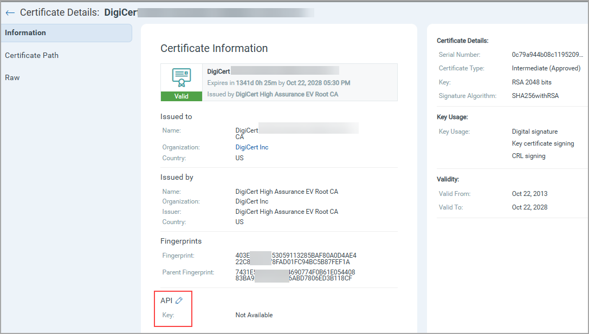This screenshot has height=334, width=589.
Task: Click the Key Usage section heading
Action: coord(452,117)
